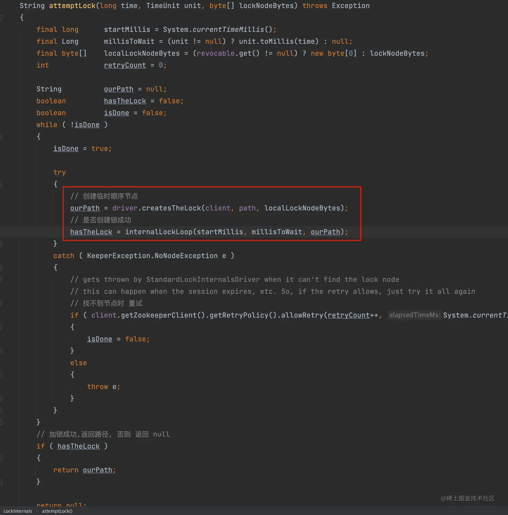The width and height of the screenshot is (508, 515).
Task: Click hasTheLock in 'if ( hasTheLock )'
Action: [79, 446]
